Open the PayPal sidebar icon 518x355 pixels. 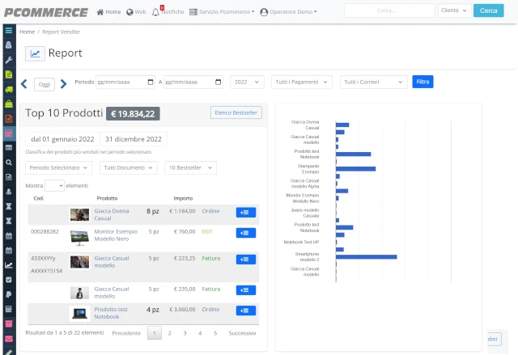[9, 294]
